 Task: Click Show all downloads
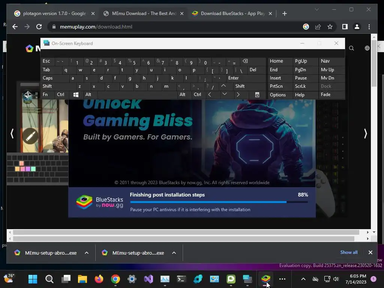pos(349,252)
